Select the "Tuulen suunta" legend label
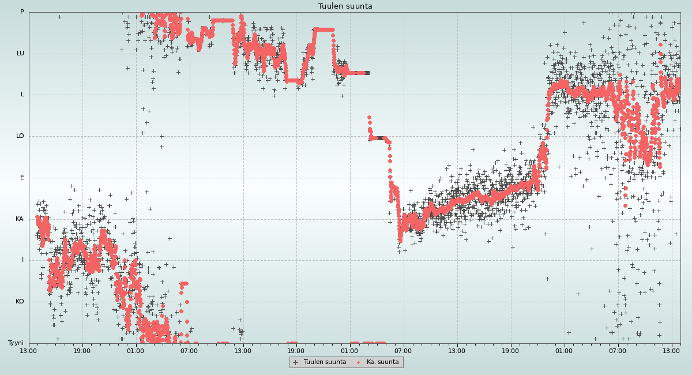Image resolution: width=692 pixels, height=375 pixels. (325, 362)
